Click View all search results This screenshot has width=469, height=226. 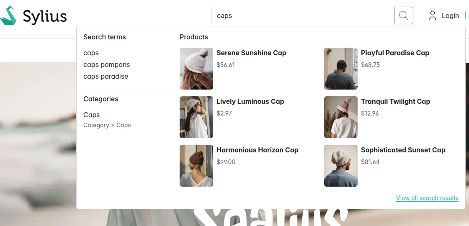pyautogui.click(x=427, y=198)
